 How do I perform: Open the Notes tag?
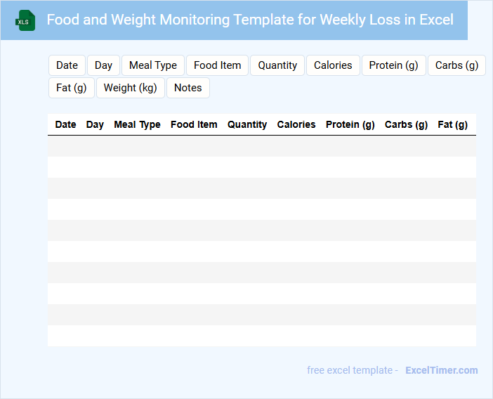click(x=188, y=88)
